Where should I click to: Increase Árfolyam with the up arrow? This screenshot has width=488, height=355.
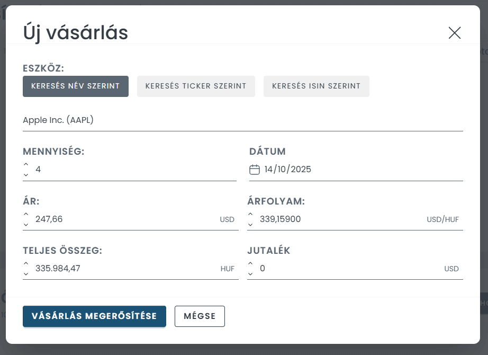251,214
